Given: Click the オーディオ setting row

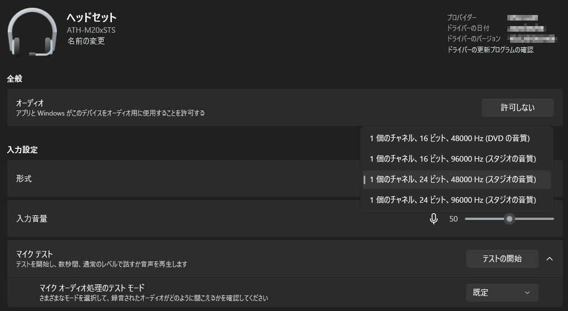Looking at the screenshot, I should pos(285,108).
